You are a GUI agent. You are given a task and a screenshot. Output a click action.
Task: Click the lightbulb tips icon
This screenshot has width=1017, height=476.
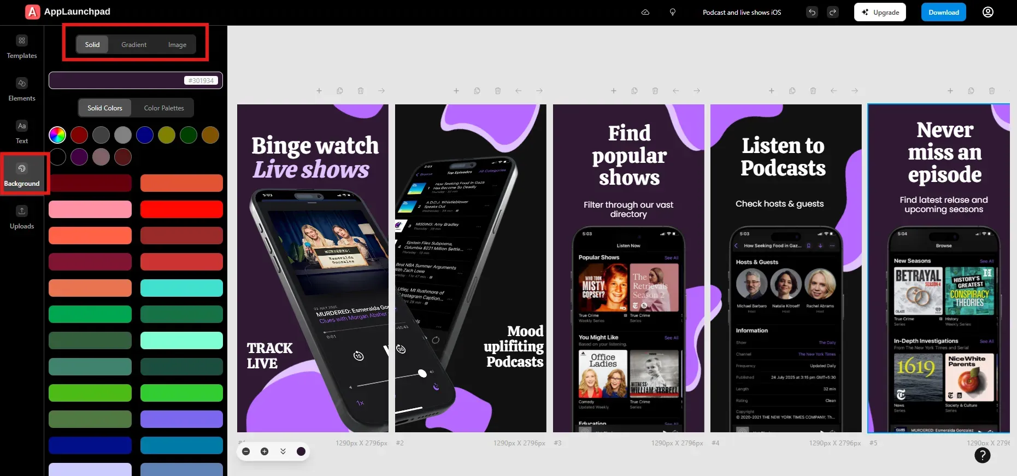click(673, 12)
